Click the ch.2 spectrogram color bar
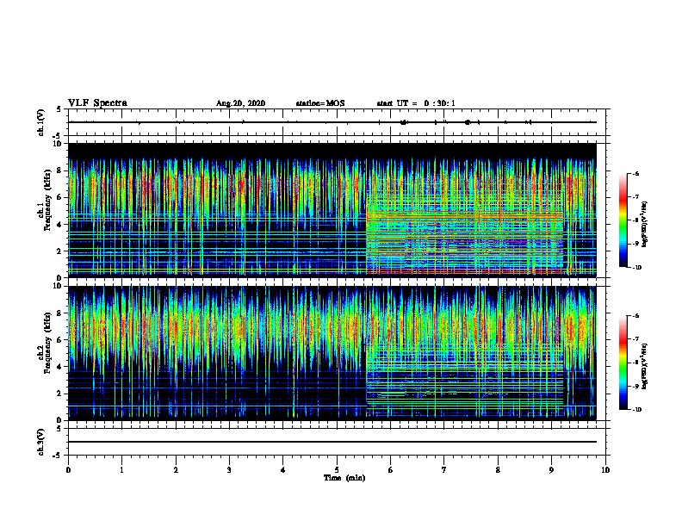The image size is (682, 527). click(x=623, y=363)
